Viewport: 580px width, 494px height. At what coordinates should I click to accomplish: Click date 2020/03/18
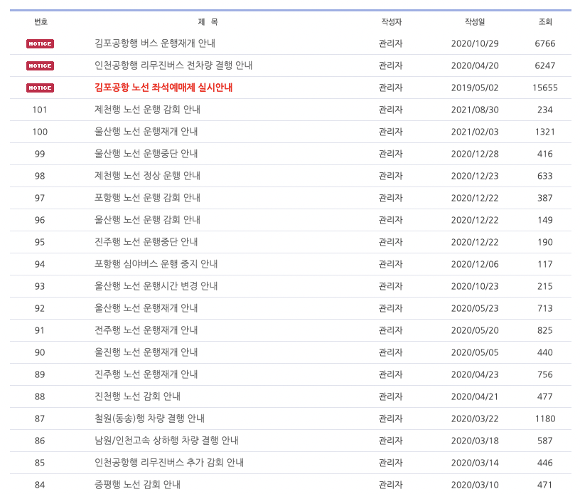(x=475, y=441)
